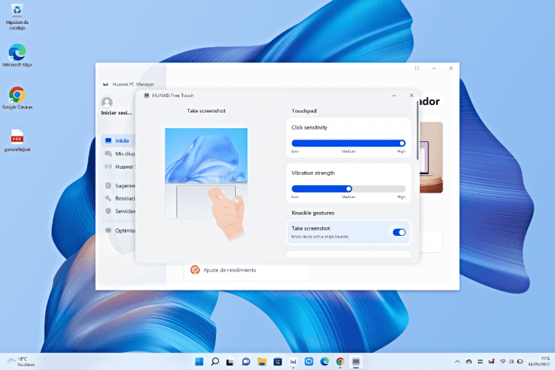This screenshot has height=370, width=555.
Task: Open File Explorer from taskbar
Action: [262, 362]
